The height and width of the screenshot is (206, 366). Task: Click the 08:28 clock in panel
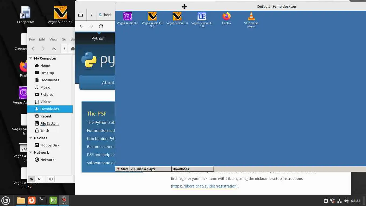[x=356, y=201]
